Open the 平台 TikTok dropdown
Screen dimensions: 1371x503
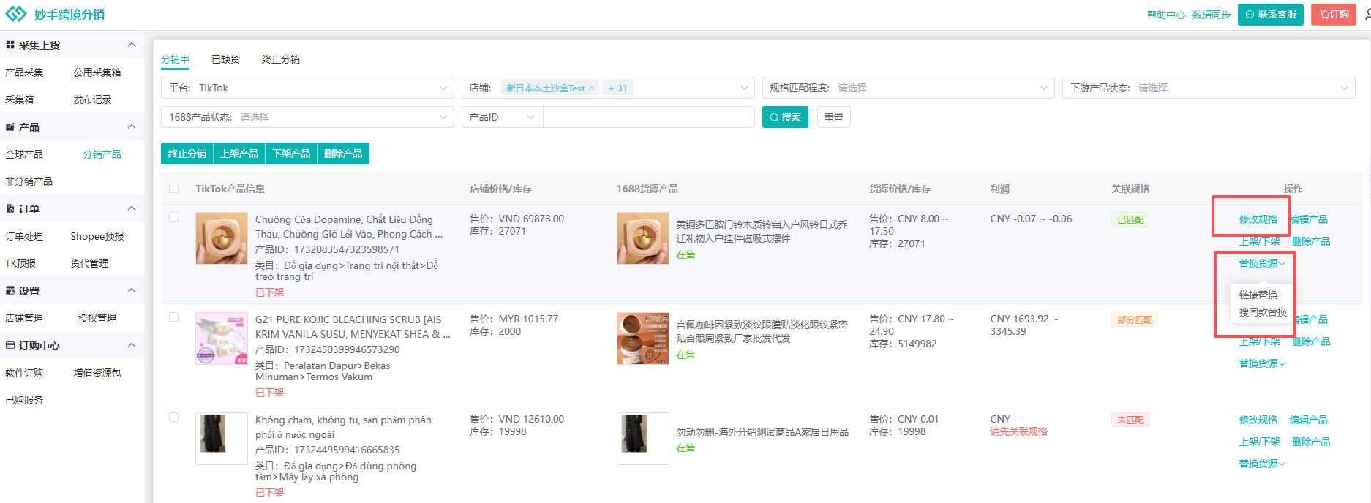308,88
